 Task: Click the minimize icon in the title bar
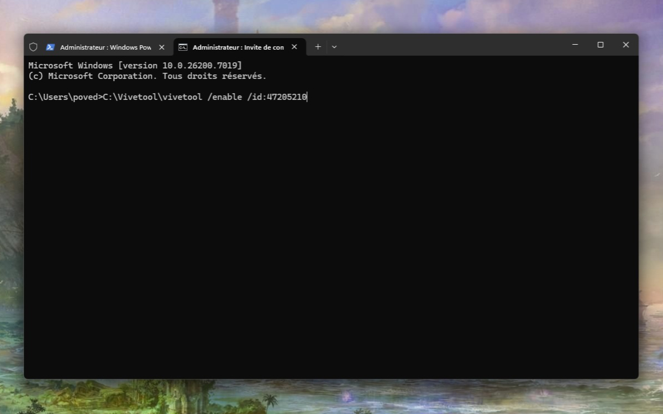coord(575,45)
